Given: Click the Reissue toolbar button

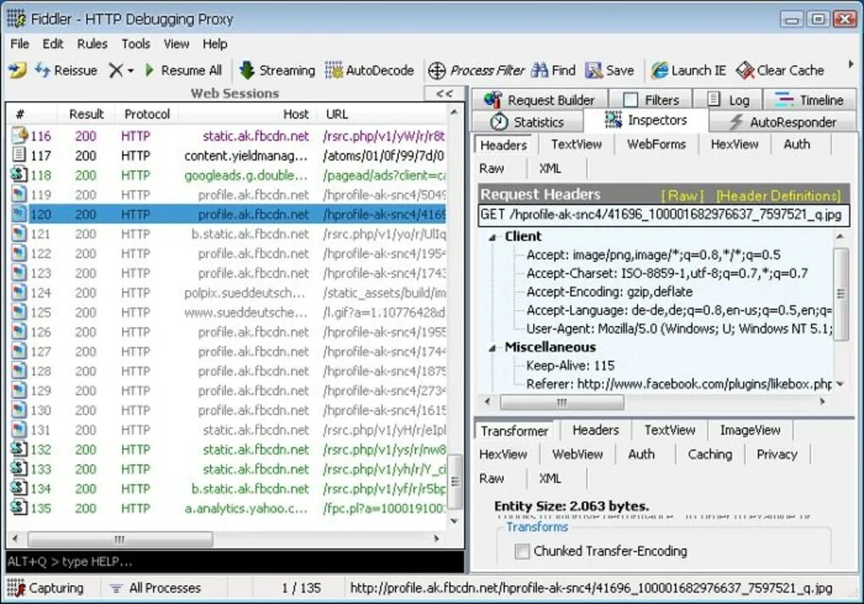Looking at the screenshot, I should pos(65,70).
